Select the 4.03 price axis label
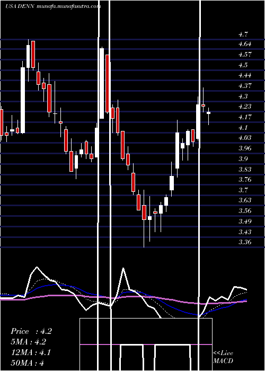265x371 pixels. [x=245, y=138]
